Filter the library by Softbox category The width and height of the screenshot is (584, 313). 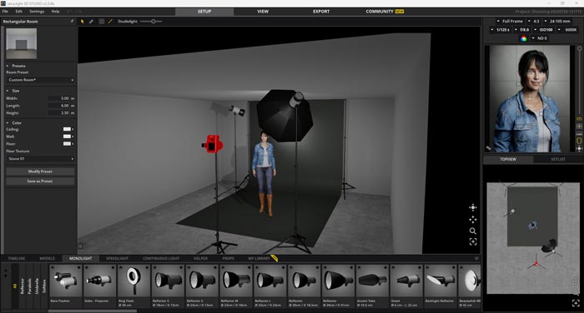tap(44, 286)
